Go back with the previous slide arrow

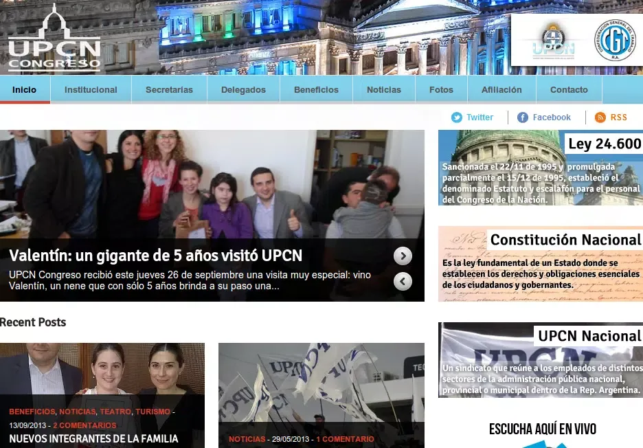coord(403,282)
